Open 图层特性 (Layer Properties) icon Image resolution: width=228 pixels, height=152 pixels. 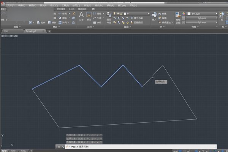pyautogui.click(x=109, y=16)
